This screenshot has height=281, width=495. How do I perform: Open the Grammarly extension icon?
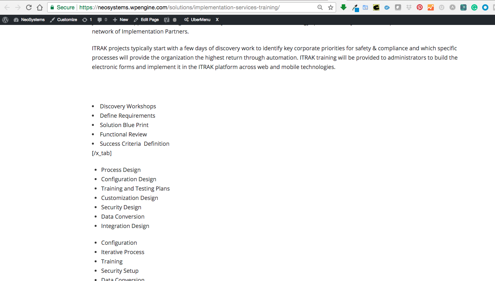coord(474,7)
